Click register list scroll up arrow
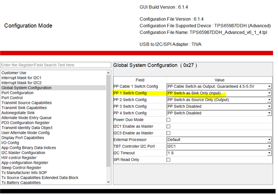 click(x=108, y=73)
